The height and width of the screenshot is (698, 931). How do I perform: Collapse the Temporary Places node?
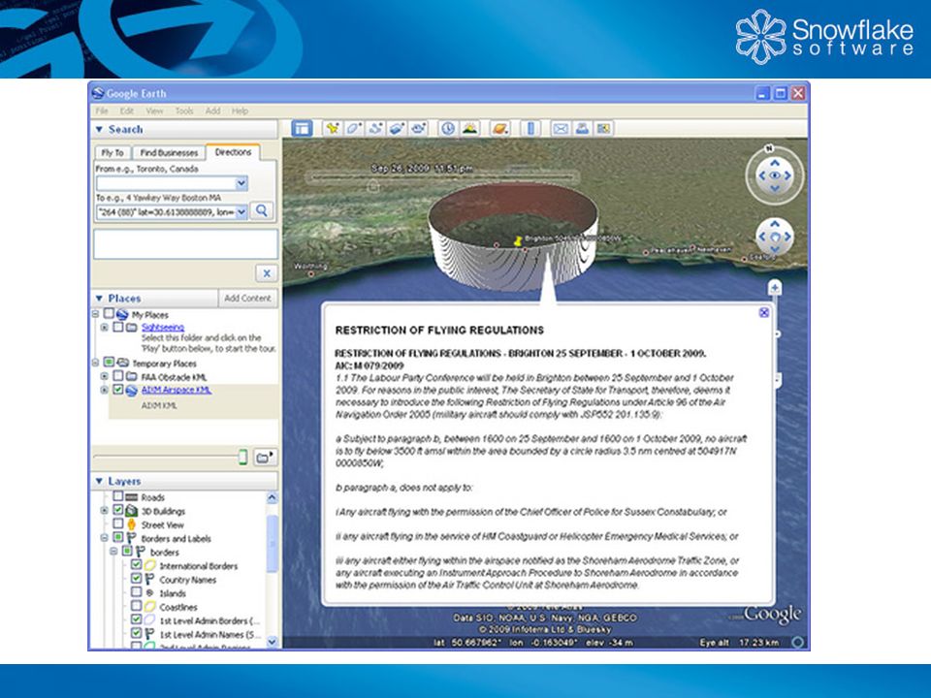[95, 362]
